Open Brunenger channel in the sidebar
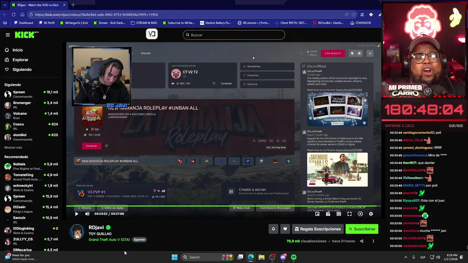 click(31, 105)
